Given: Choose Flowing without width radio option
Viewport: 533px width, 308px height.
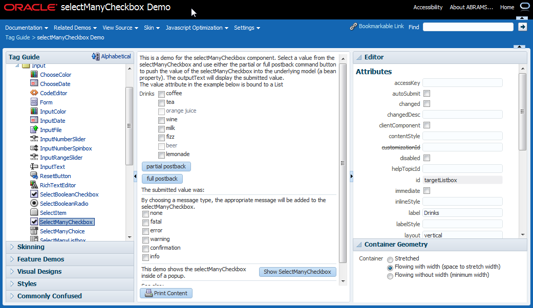Looking at the screenshot, I should click(390, 276).
